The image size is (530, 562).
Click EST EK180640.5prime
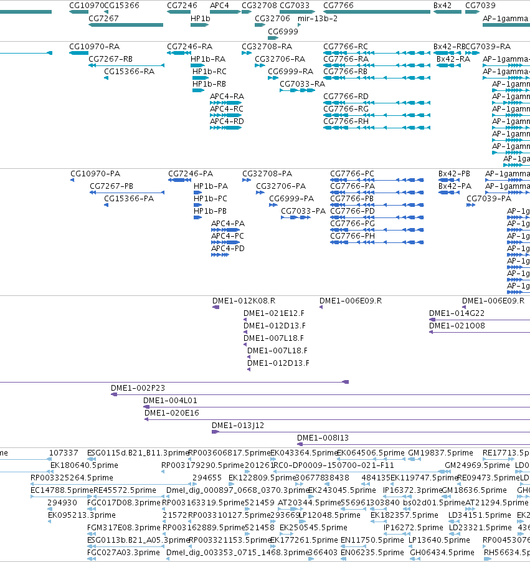pyautogui.click(x=84, y=465)
